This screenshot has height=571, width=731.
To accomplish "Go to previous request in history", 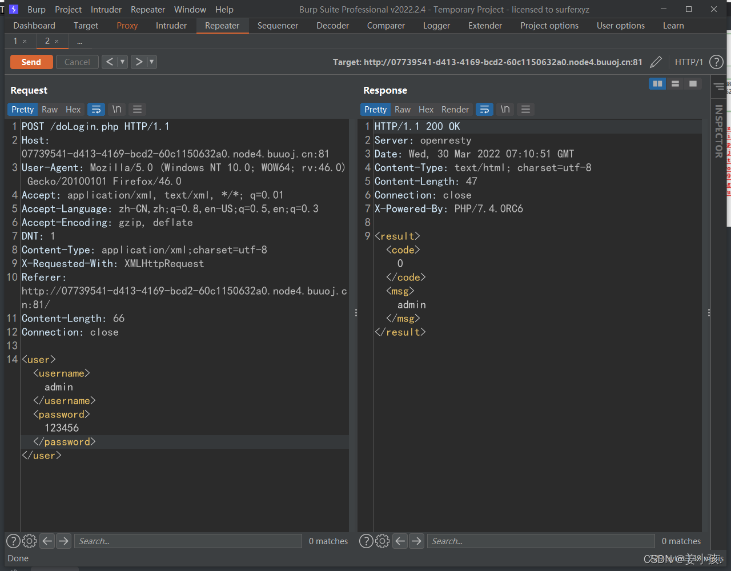I will click(x=110, y=62).
